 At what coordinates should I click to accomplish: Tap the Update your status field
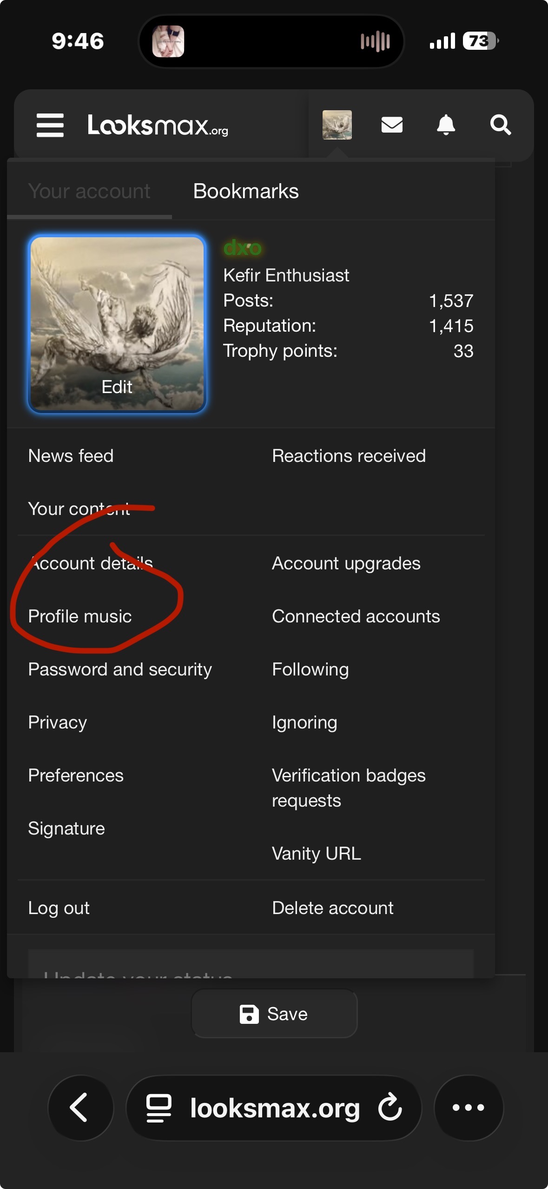point(251,964)
